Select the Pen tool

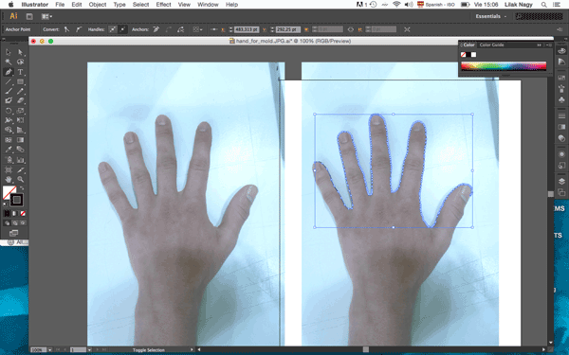tap(9, 72)
